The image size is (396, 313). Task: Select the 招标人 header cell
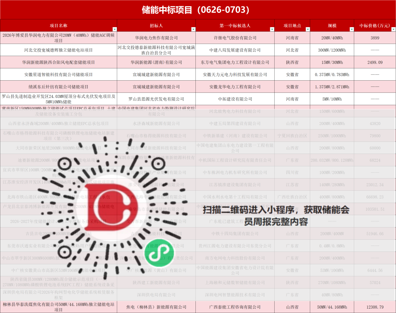tap(156, 26)
